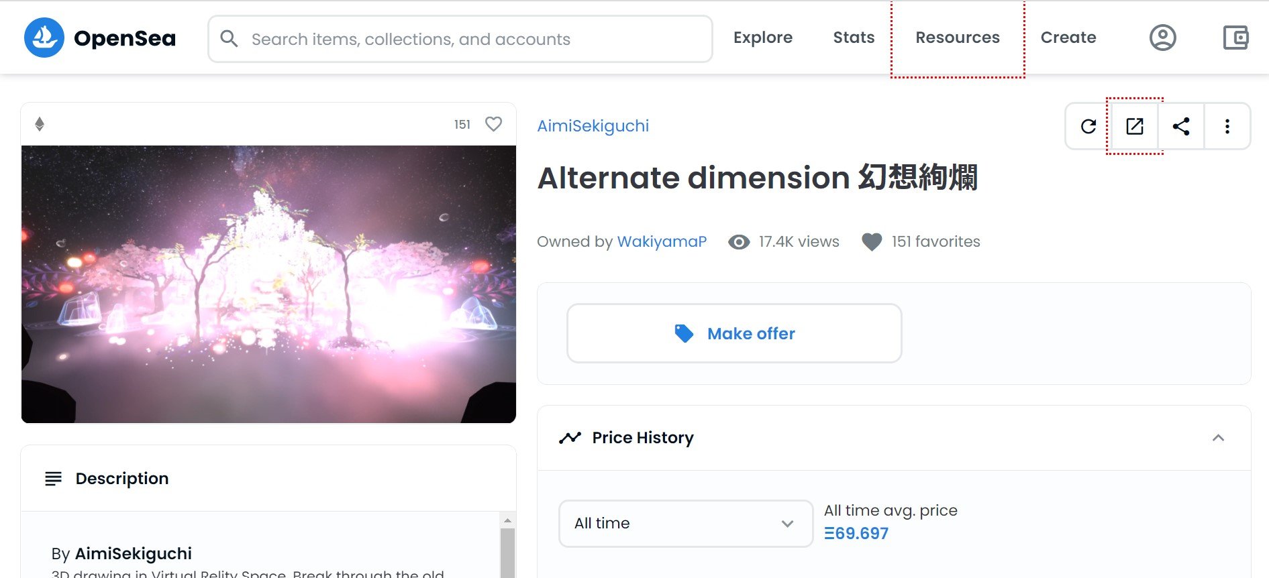Viewport: 1269px width, 578px height.
Task: Click the 151 count on the image card
Action: click(x=462, y=124)
